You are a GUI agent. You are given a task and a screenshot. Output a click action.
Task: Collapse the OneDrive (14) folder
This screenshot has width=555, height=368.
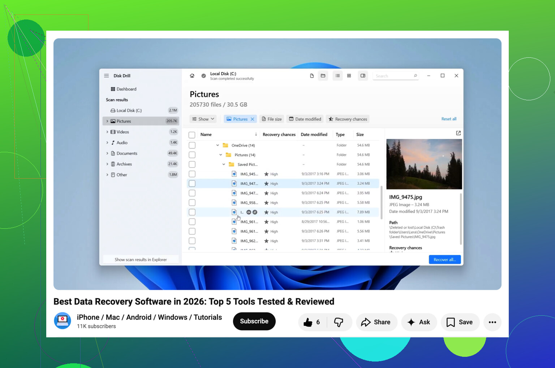218,145
